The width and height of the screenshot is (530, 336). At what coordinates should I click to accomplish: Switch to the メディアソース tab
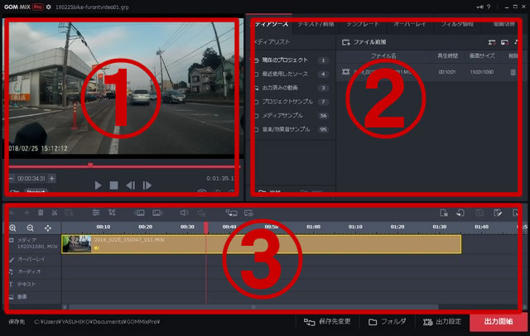(271, 24)
